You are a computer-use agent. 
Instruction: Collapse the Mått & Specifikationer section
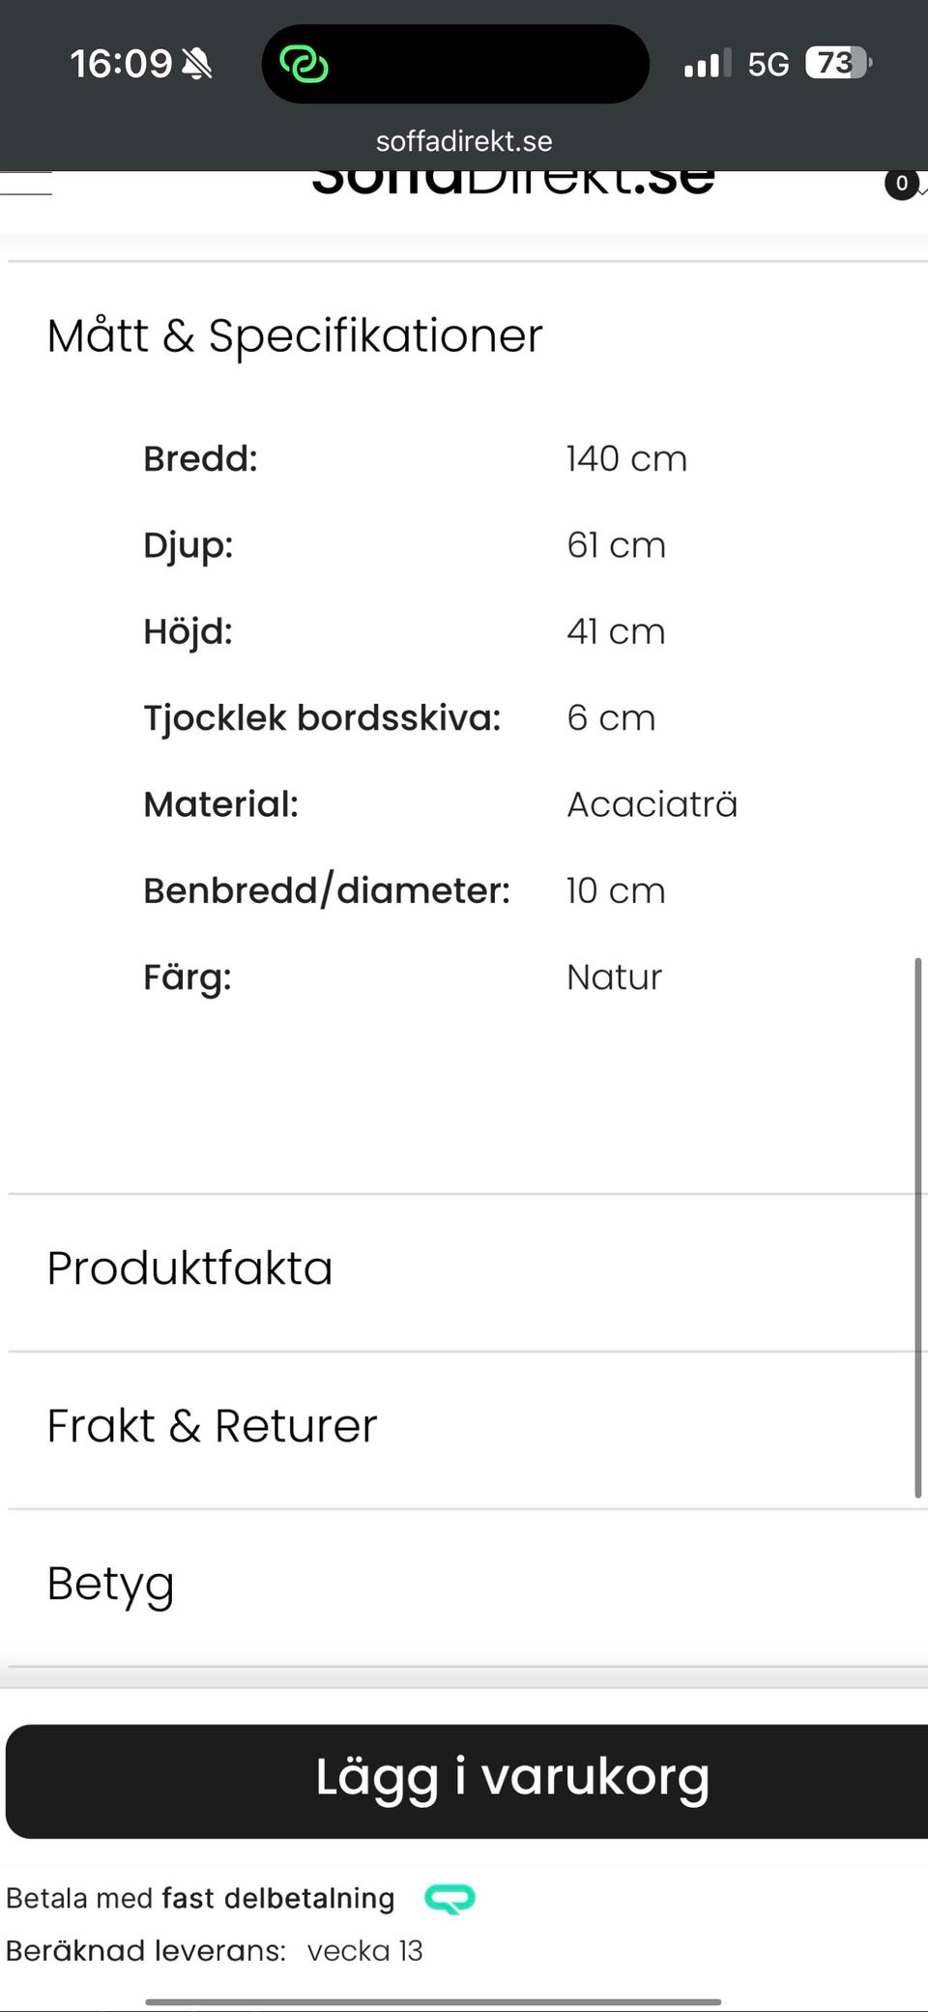(x=294, y=335)
